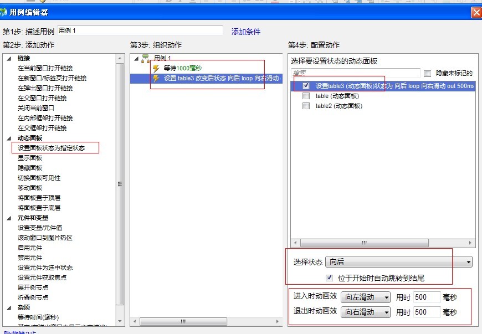Click the 组织动作 scroll-right arrow
Image resolution: width=482 pixels, height=334 pixels.
pyautogui.click(x=277, y=321)
